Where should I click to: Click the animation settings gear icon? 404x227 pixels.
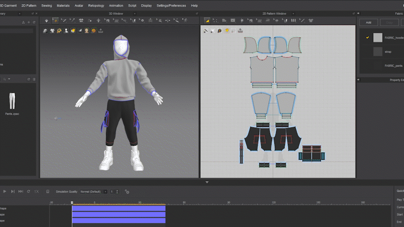pyautogui.click(x=127, y=192)
